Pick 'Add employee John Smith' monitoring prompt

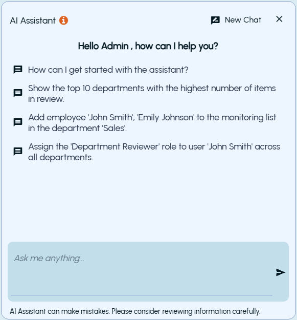pyautogui.click(x=152, y=123)
